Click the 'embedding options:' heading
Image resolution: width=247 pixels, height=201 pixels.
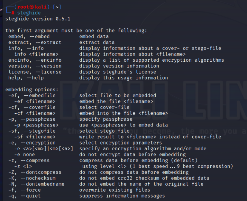coord(32,90)
